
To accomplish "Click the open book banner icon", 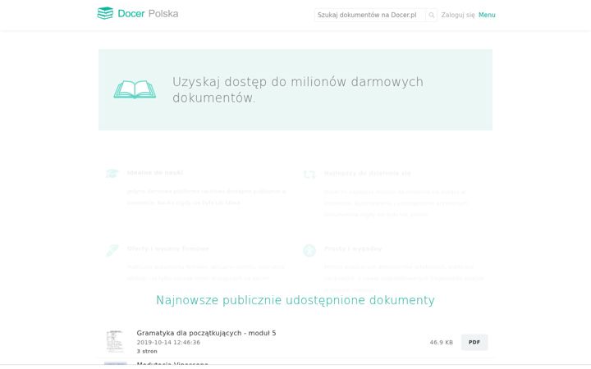I will coord(135,89).
